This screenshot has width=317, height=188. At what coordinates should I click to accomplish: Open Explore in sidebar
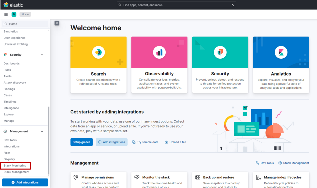pos(8,114)
